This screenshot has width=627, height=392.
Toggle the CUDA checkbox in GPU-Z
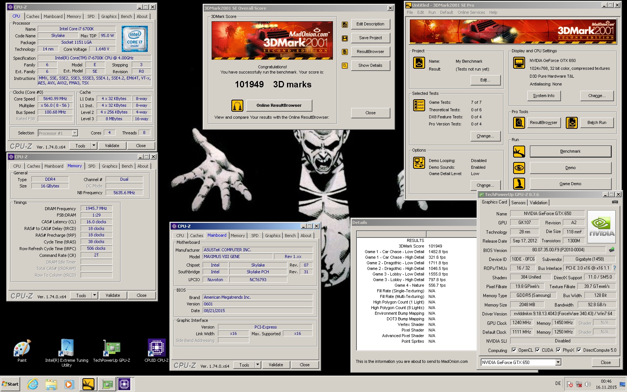[x=537, y=350]
